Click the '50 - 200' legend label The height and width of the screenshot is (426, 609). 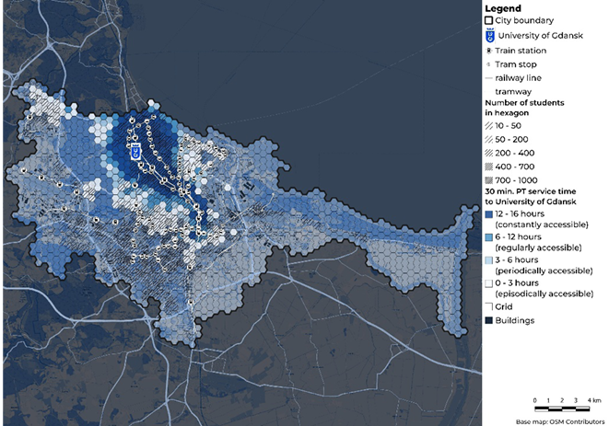511,139
